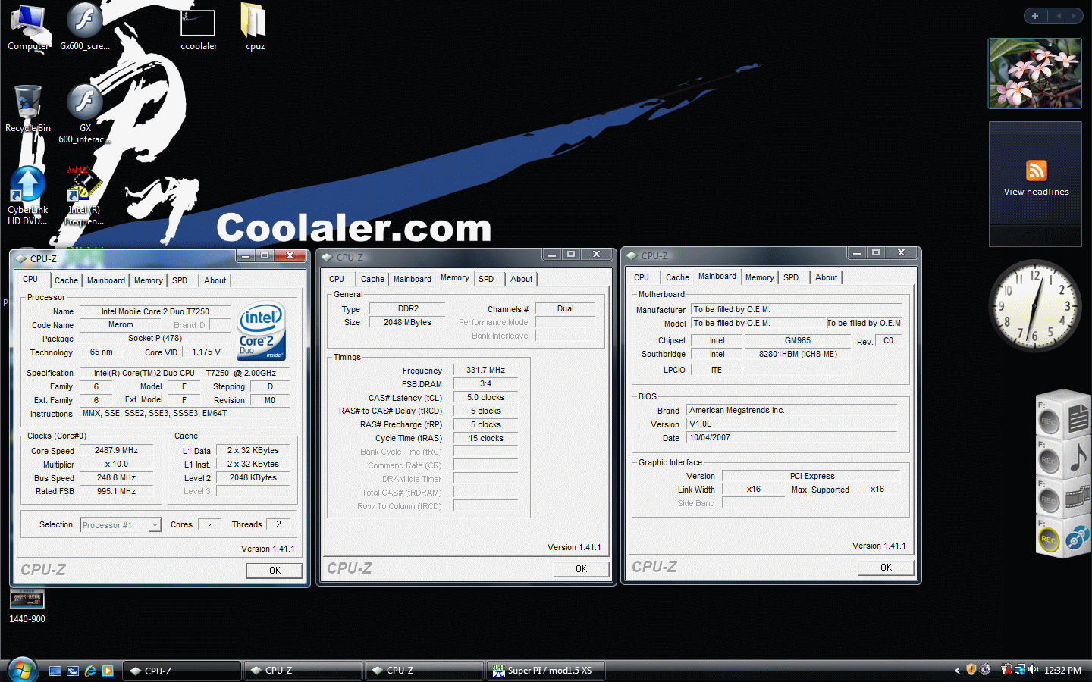The image size is (1092, 682).
Task: Click Show Desktop quick launch icon
Action: point(55,671)
